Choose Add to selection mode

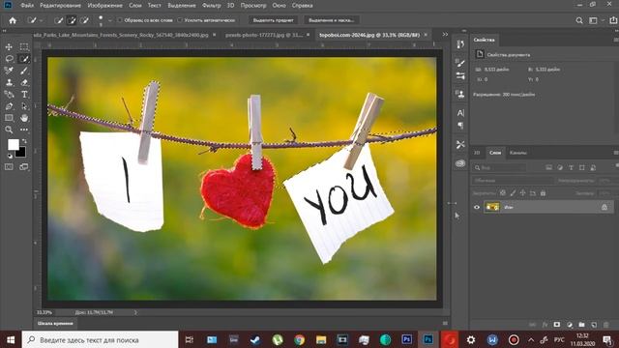[x=72, y=20]
